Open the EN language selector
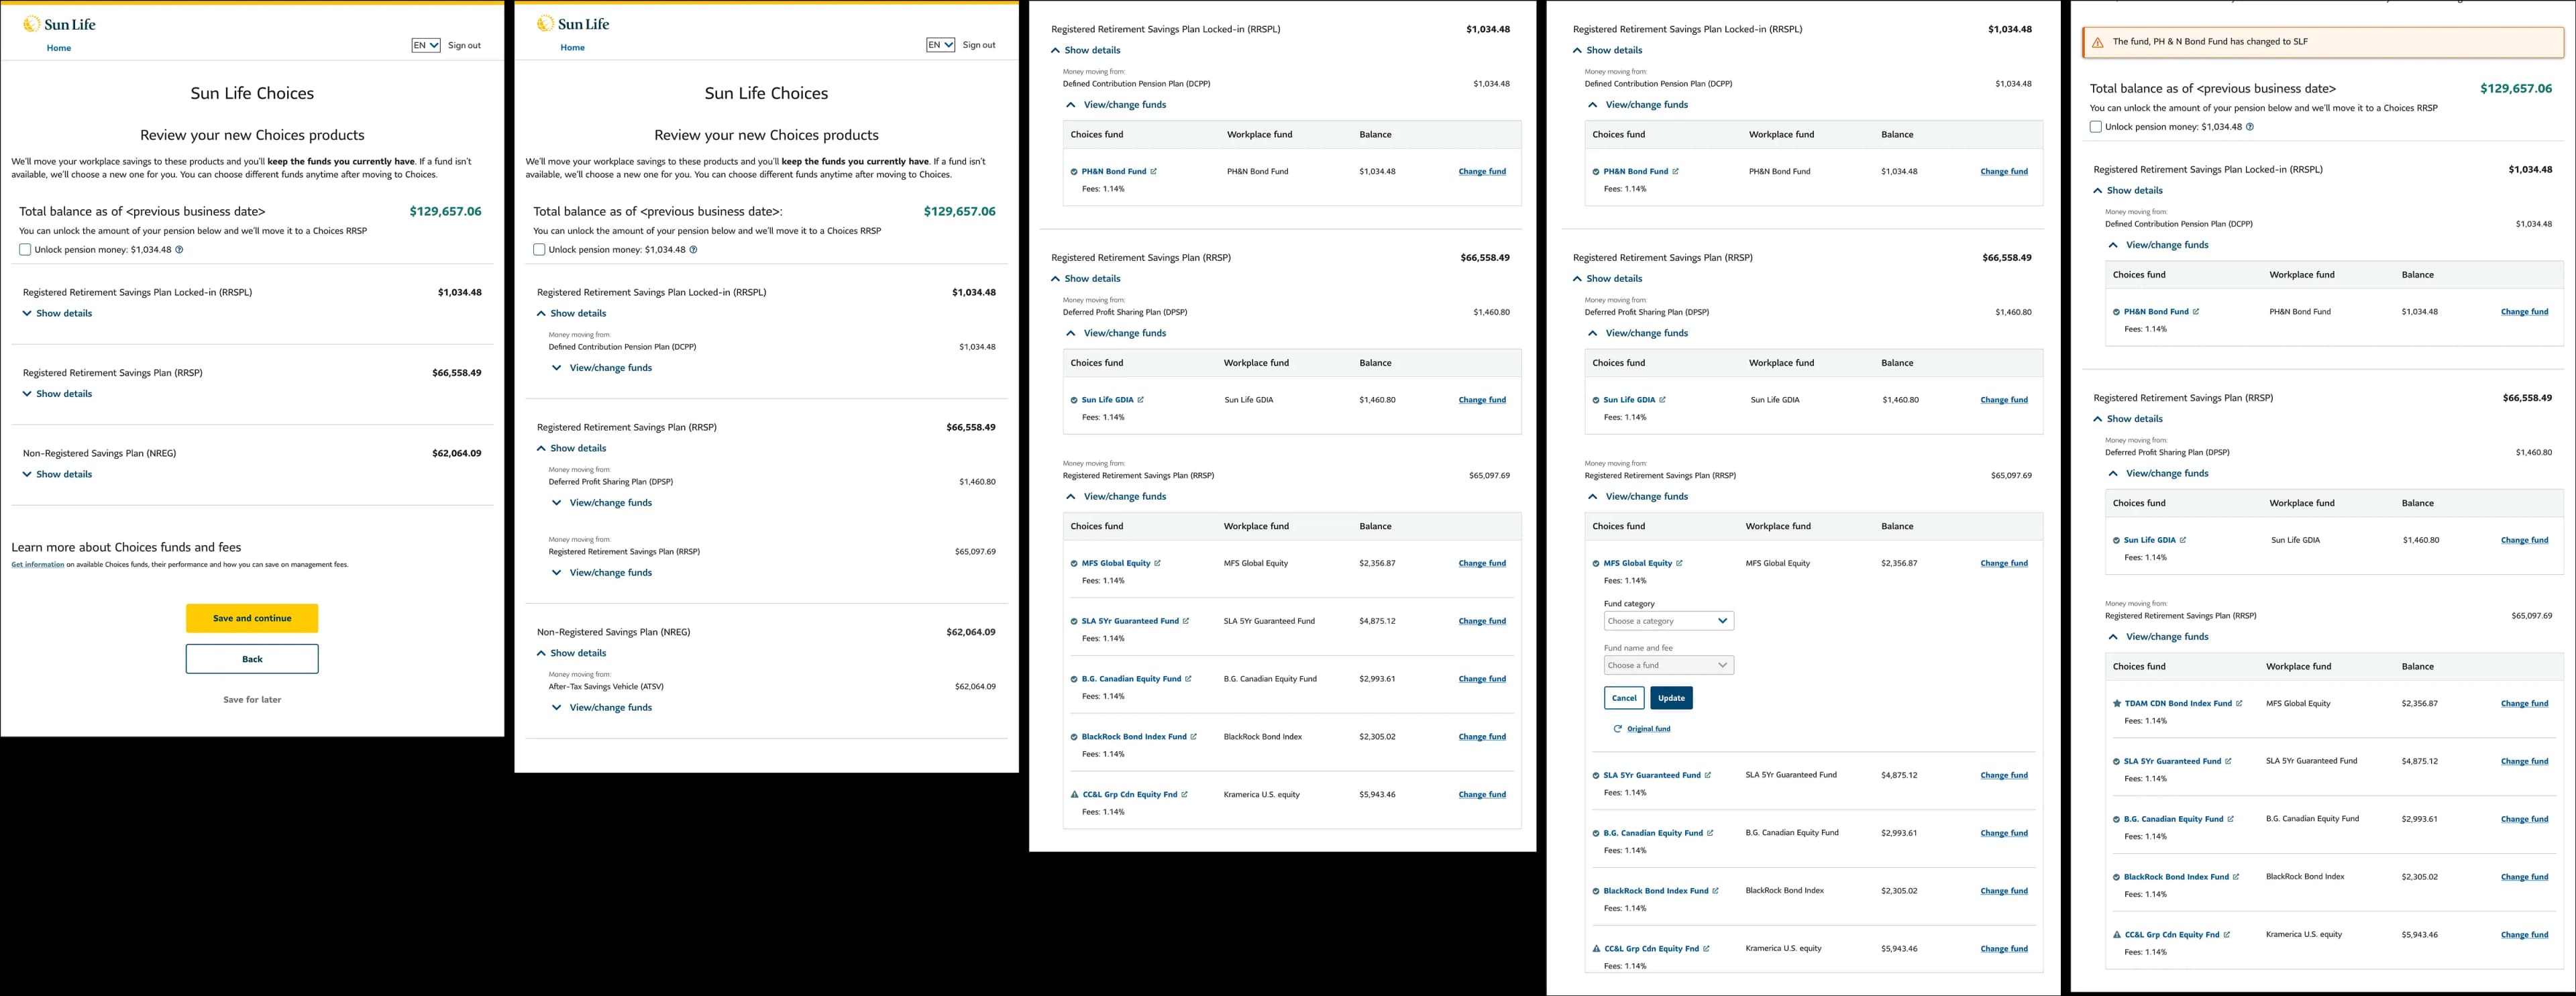The height and width of the screenshot is (996, 2576). tap(425, 45)
